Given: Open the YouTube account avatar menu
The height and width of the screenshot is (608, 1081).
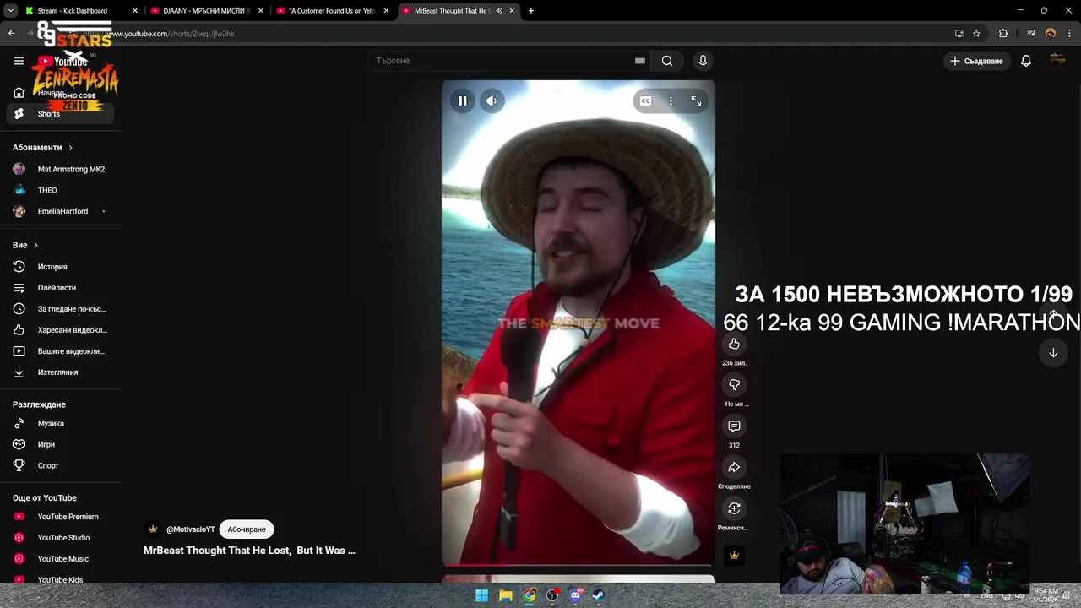Looking at the screenshot, I should (1057, 60).
